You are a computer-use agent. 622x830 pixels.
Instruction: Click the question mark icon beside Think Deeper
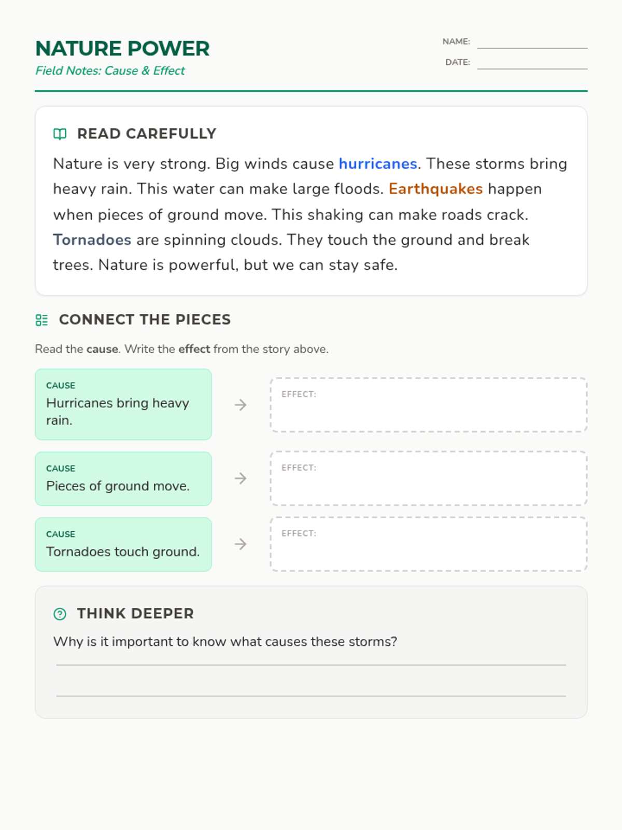click(x=60, y=614)
